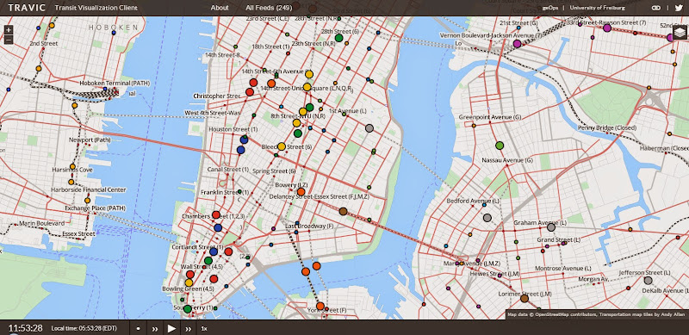Click the East Broadway (F) station label

pos(309,226)
